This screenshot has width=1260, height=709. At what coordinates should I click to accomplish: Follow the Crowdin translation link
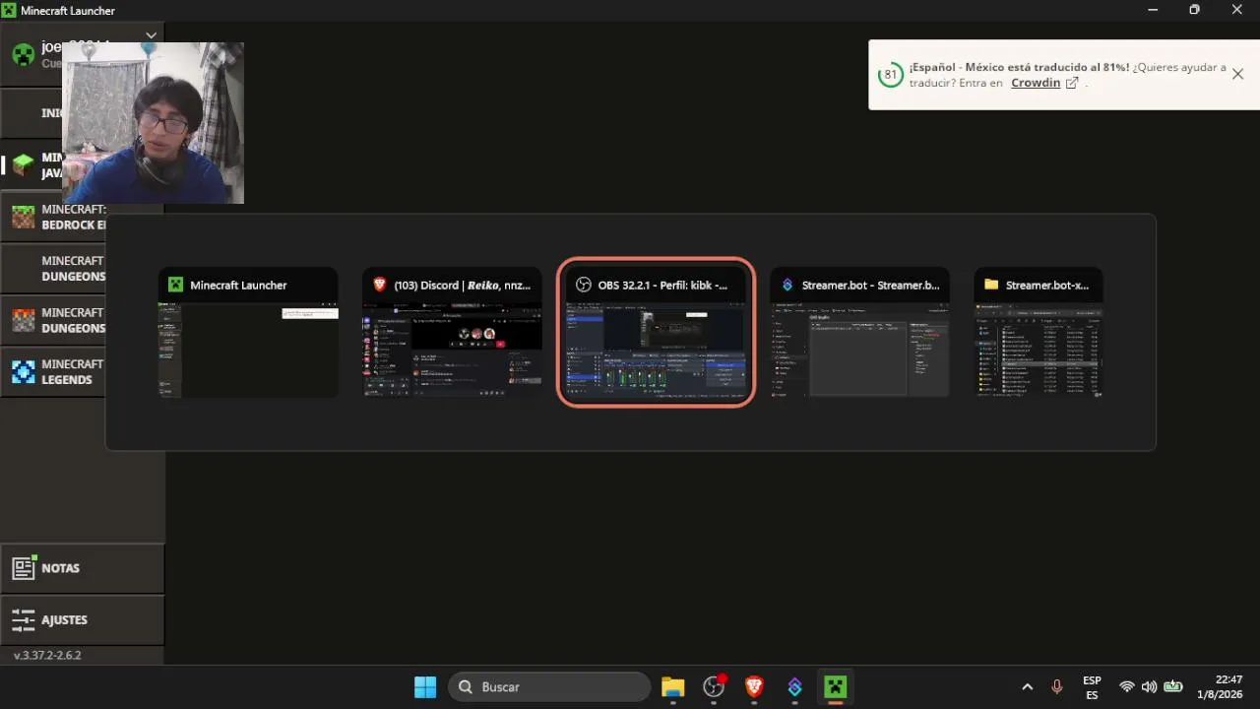click(x=1036, y=83)
